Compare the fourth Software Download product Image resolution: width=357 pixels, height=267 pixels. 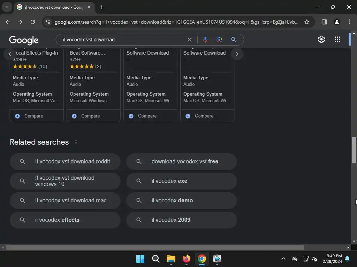tap(207, 116)
